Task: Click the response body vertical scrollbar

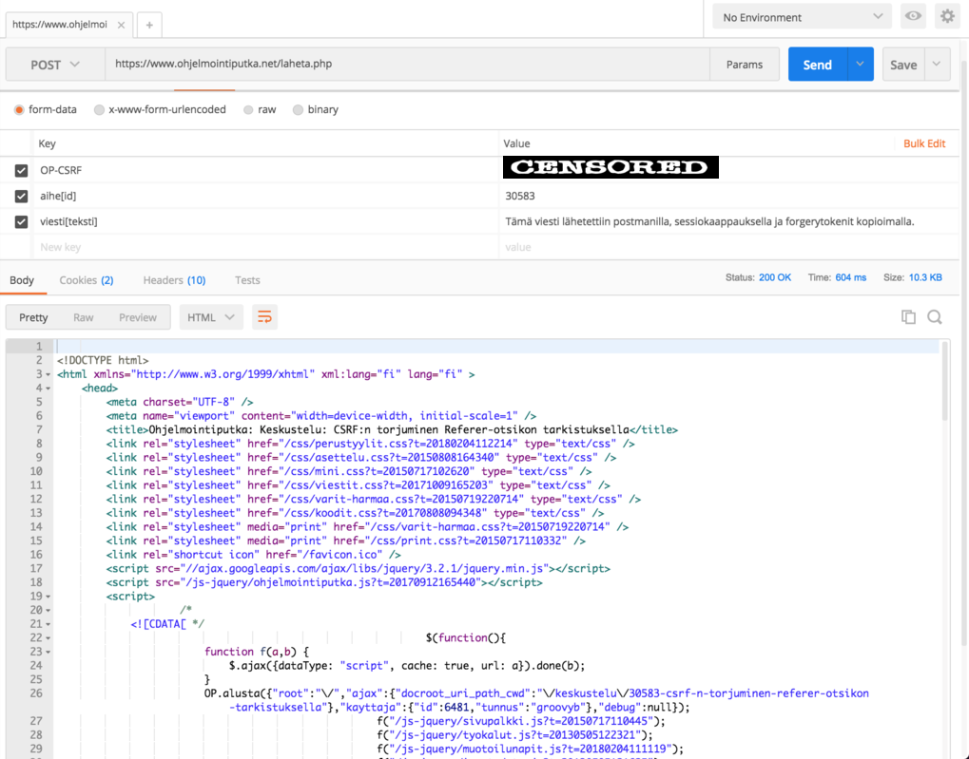Action: pyautogui.click(x=943, y=382)
